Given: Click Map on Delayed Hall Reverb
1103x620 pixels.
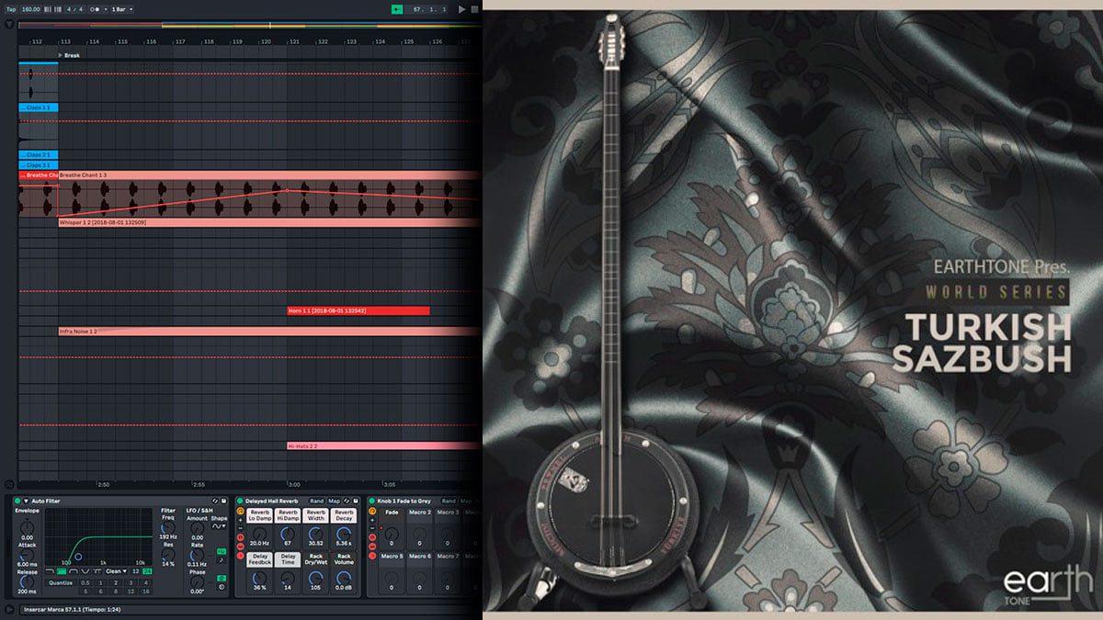Looking at the screenshot, I should 335,501.
